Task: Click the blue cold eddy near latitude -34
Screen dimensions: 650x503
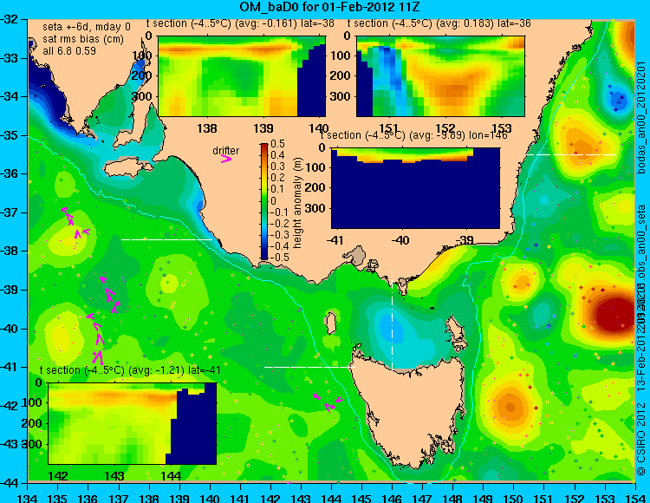Action: pos(621,99)
